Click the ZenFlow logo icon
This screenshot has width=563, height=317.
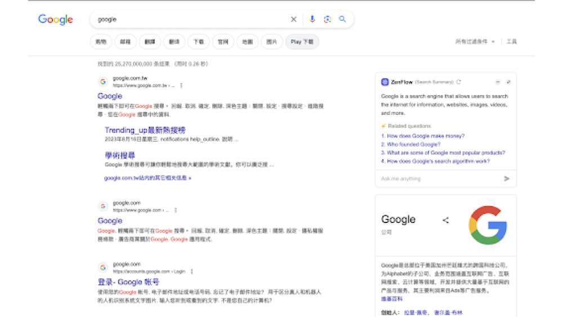385,82
